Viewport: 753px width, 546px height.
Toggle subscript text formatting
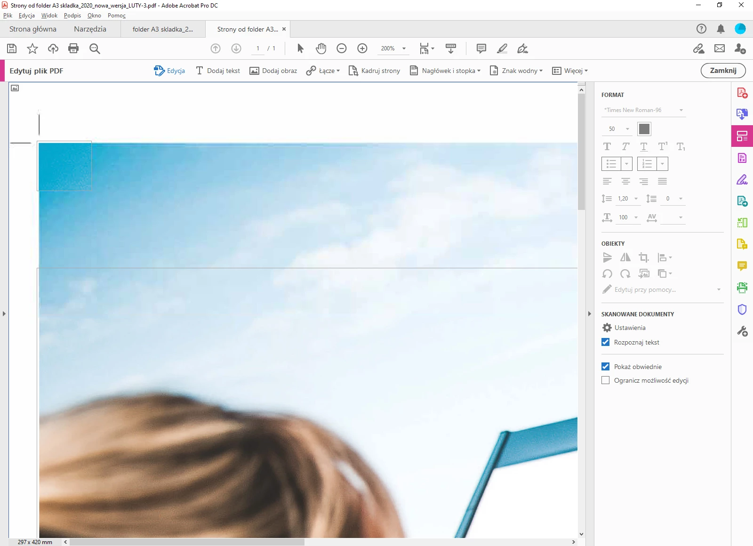coord(681,146)
